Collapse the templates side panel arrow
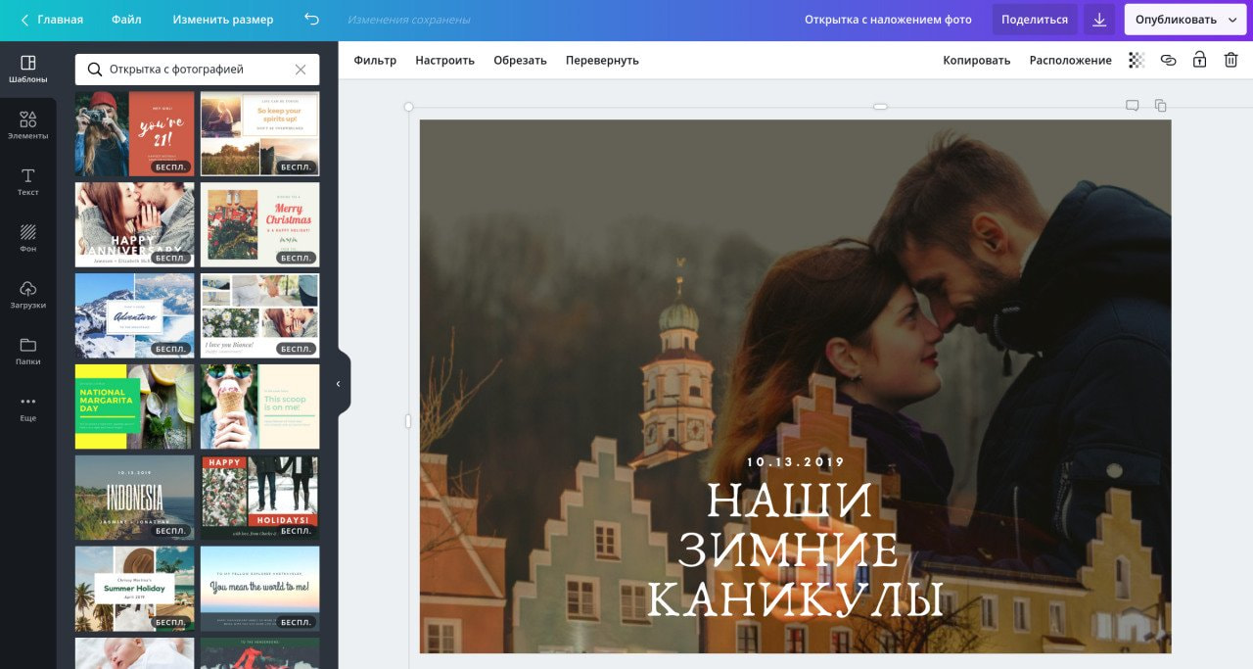1253x669 pixels. click(x=338, y=384)
